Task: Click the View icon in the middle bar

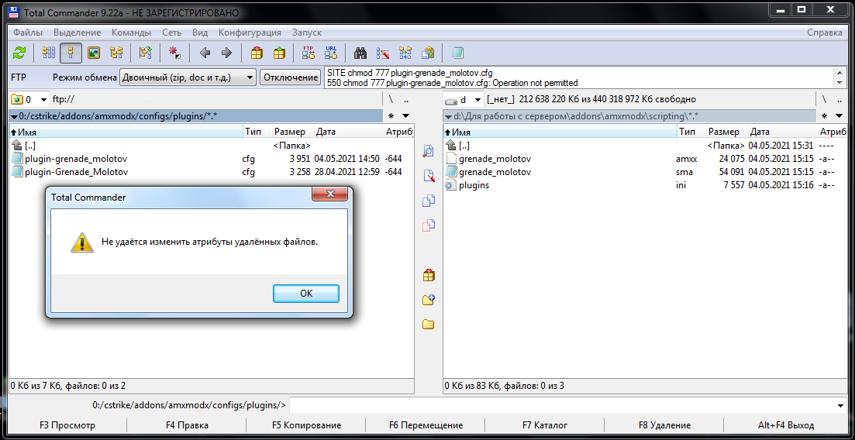Action: (429, 151)
